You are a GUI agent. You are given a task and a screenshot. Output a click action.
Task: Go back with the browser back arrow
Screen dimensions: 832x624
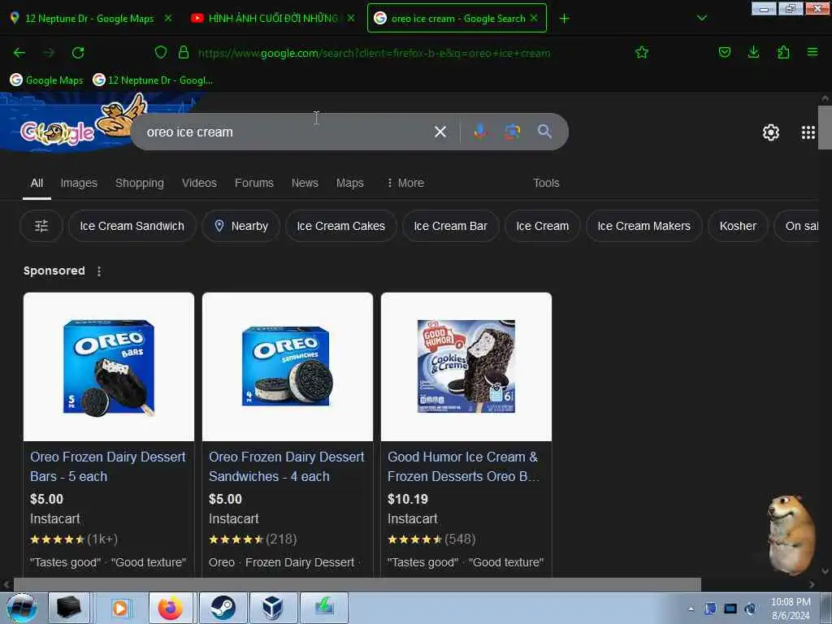click(19, 53)
